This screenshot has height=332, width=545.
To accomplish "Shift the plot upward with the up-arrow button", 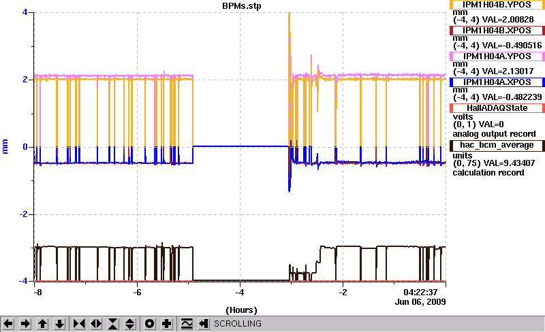I will click(x=42, y=324).
